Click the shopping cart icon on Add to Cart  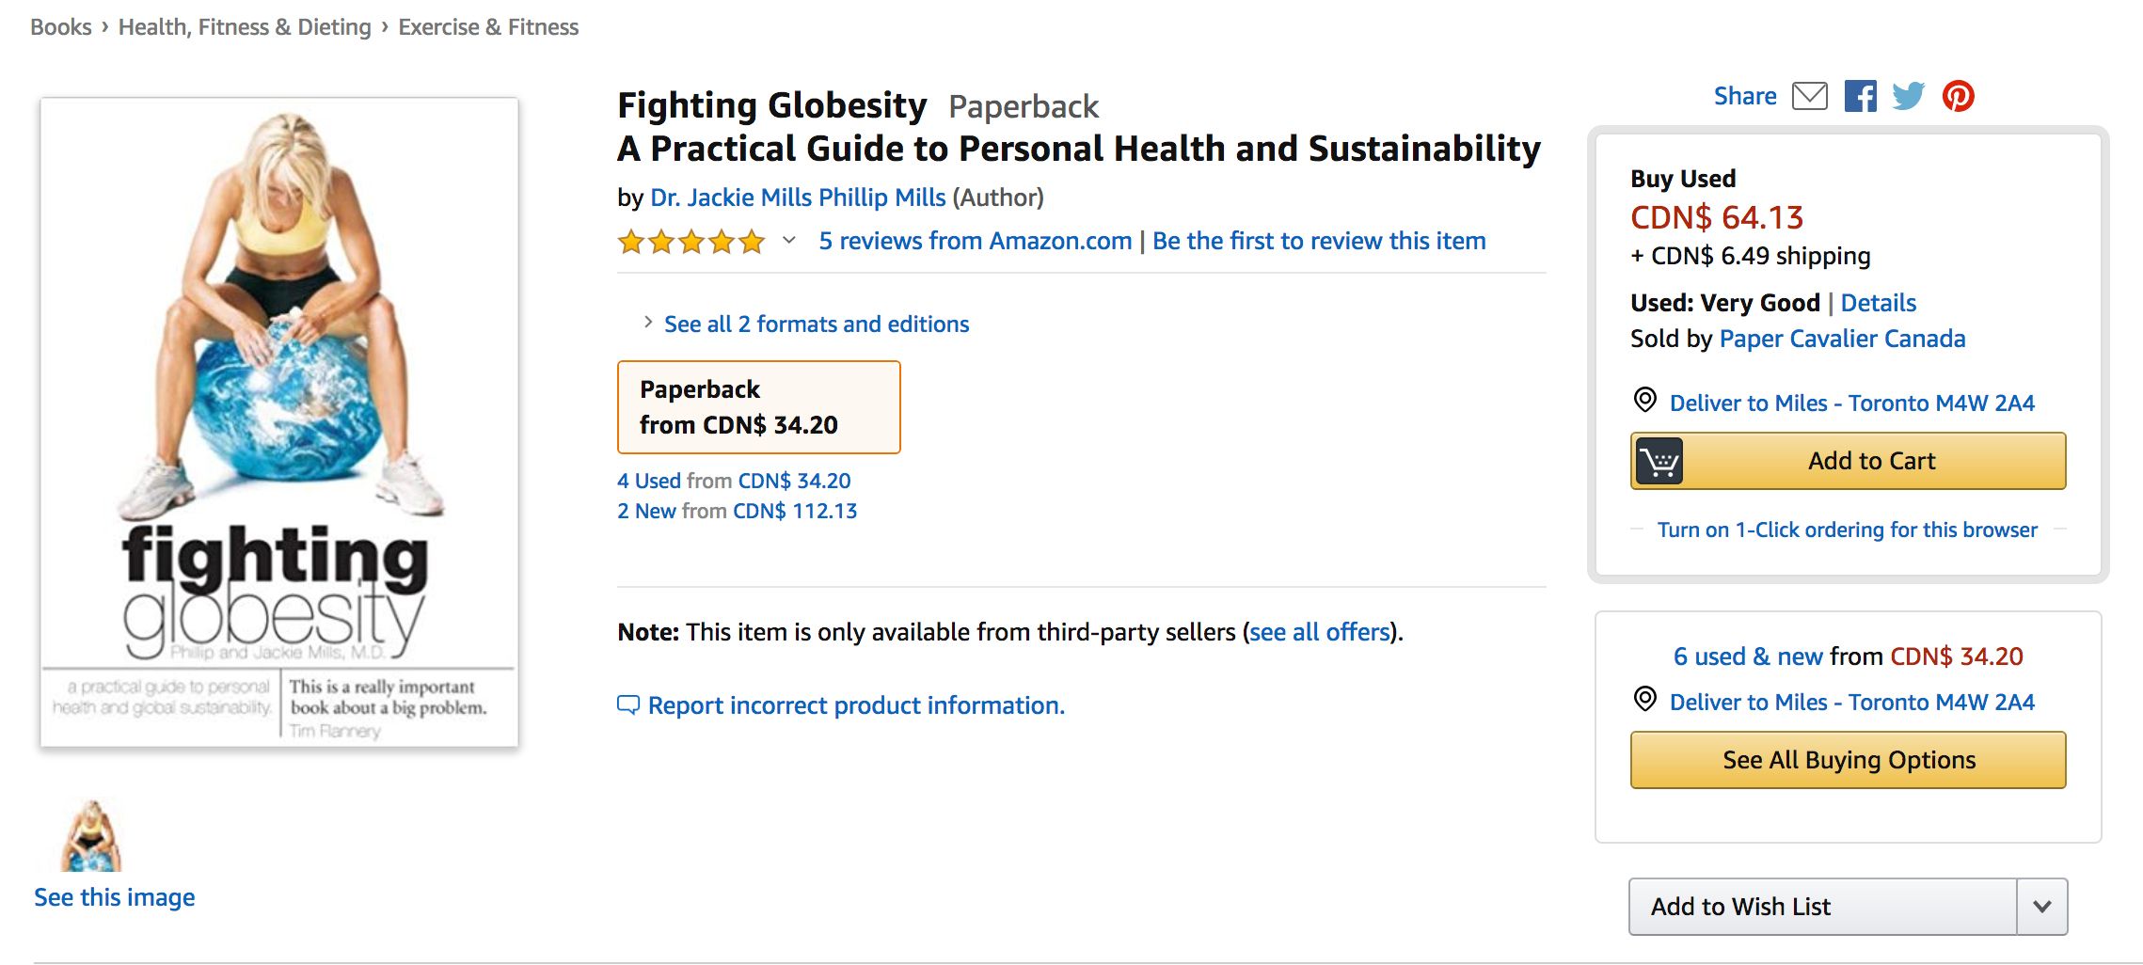pos(1659,461)
